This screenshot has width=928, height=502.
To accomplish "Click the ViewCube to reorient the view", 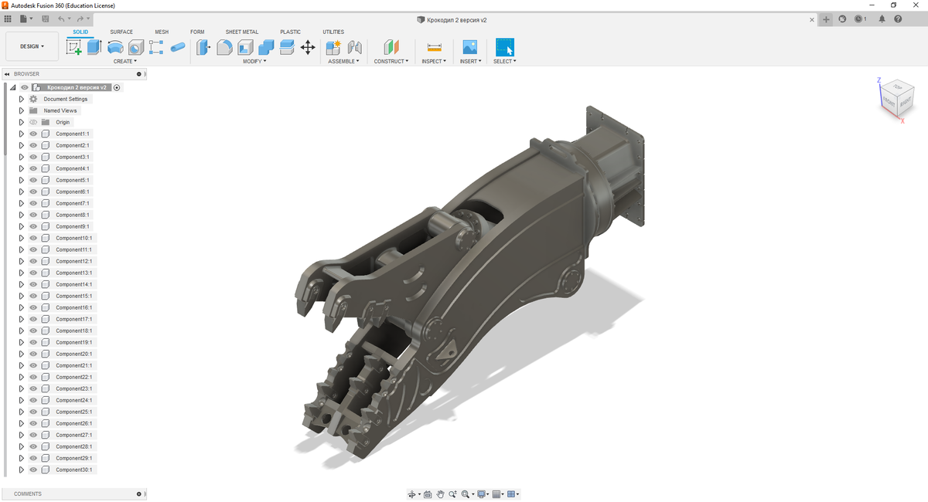I will pos(897,98).
